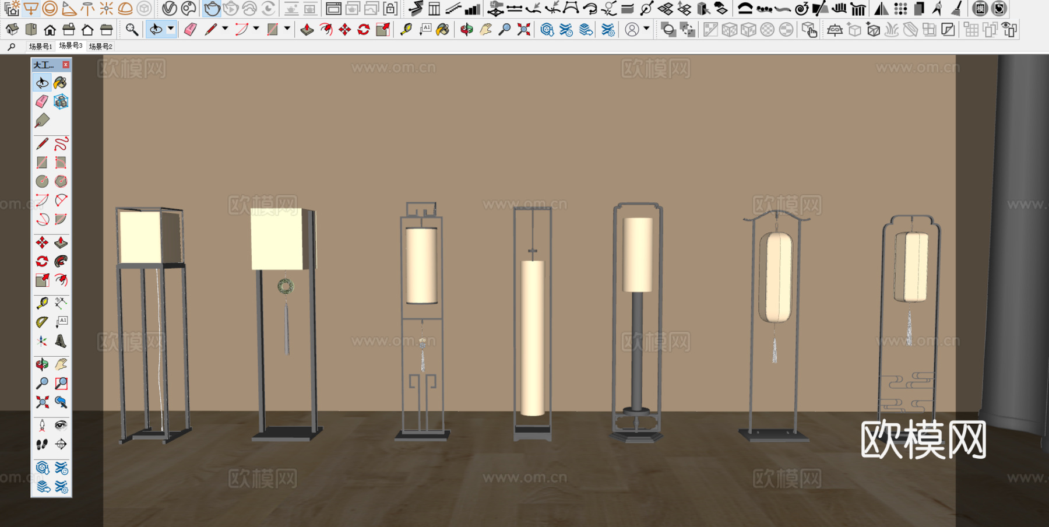This screenshot has width=1049, height=527.
Task: Click the Paint Bucket in floating toolbox
Action: pos(60,83)
